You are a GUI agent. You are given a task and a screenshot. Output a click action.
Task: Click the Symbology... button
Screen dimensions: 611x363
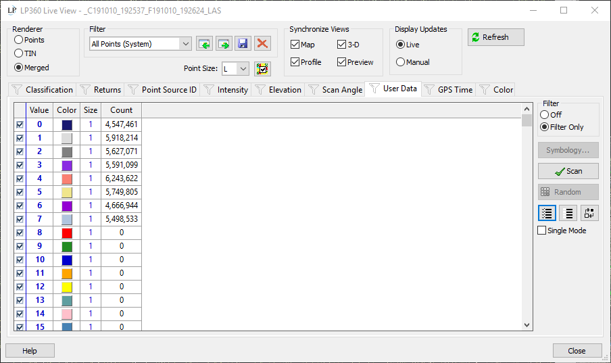(568, 150)
